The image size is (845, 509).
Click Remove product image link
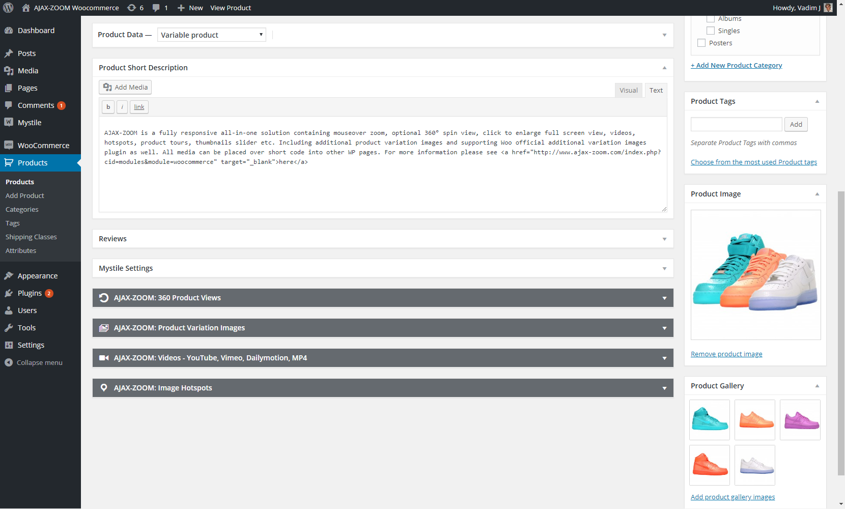726,354
